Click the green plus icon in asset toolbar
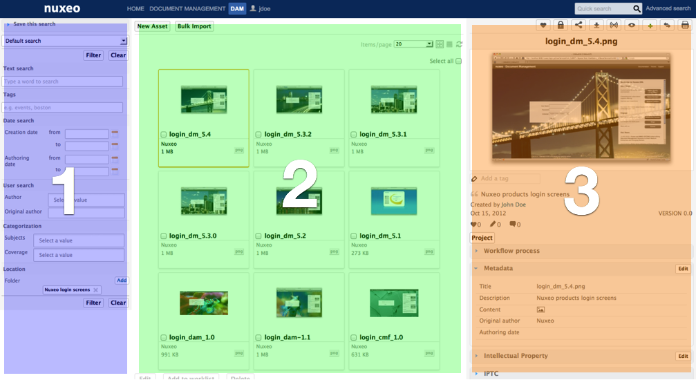 click(650, 26)
